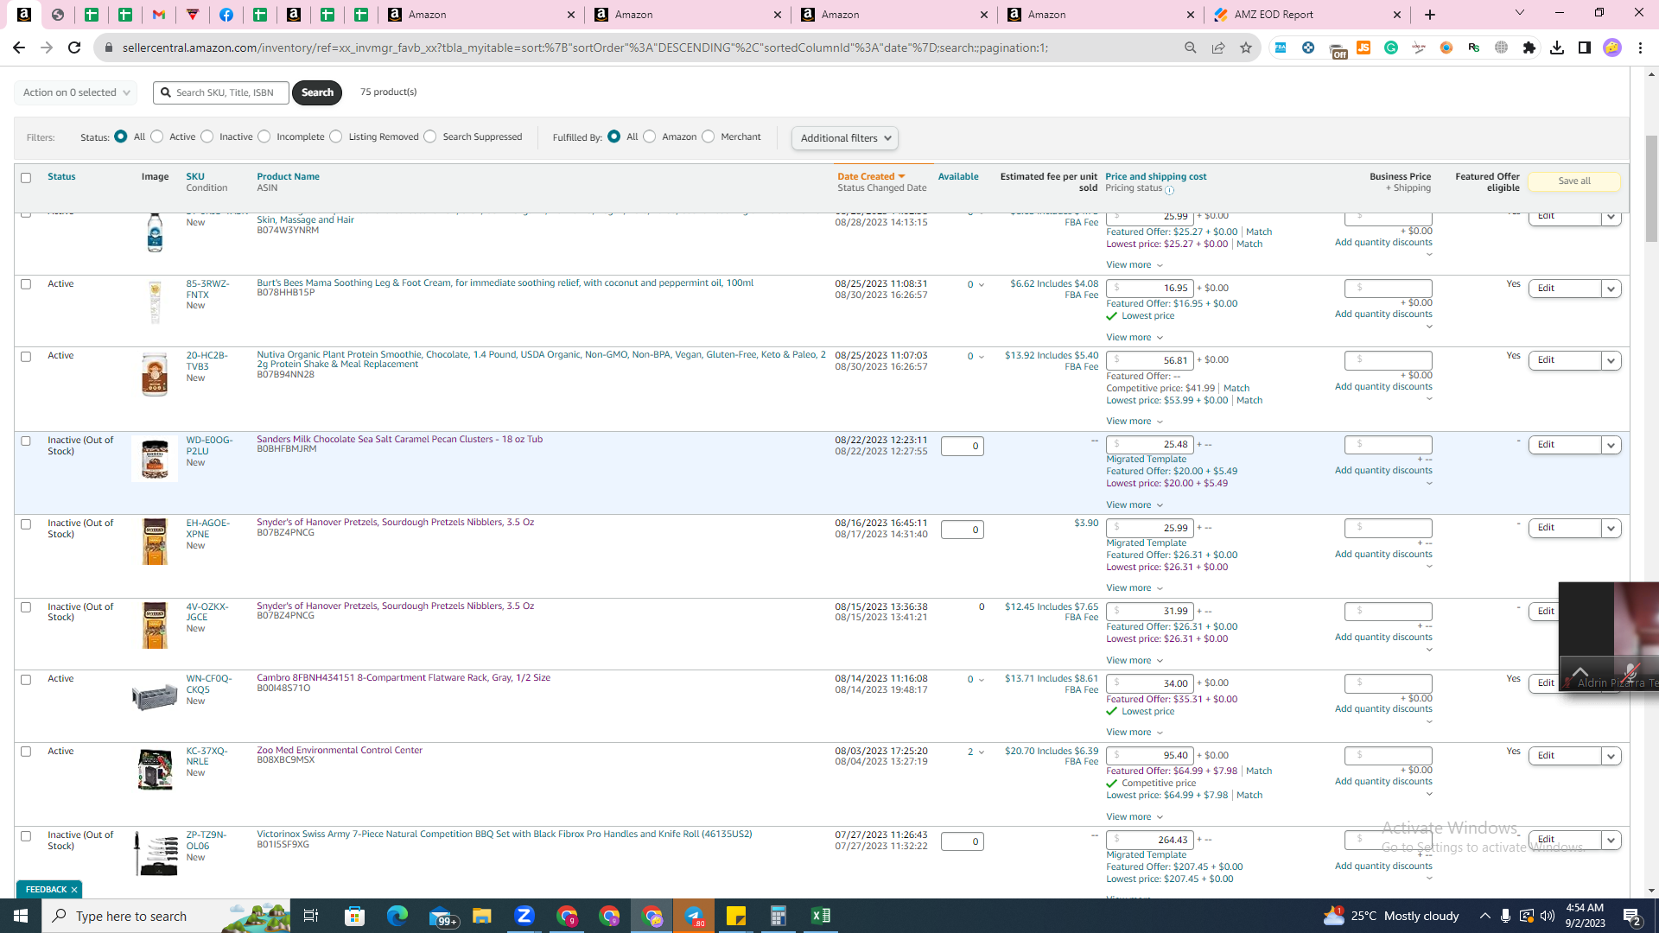Open Sticky Notes from the taskbar
The width and height of the screenshot is (1659, 933).
(x=736, y=916)
